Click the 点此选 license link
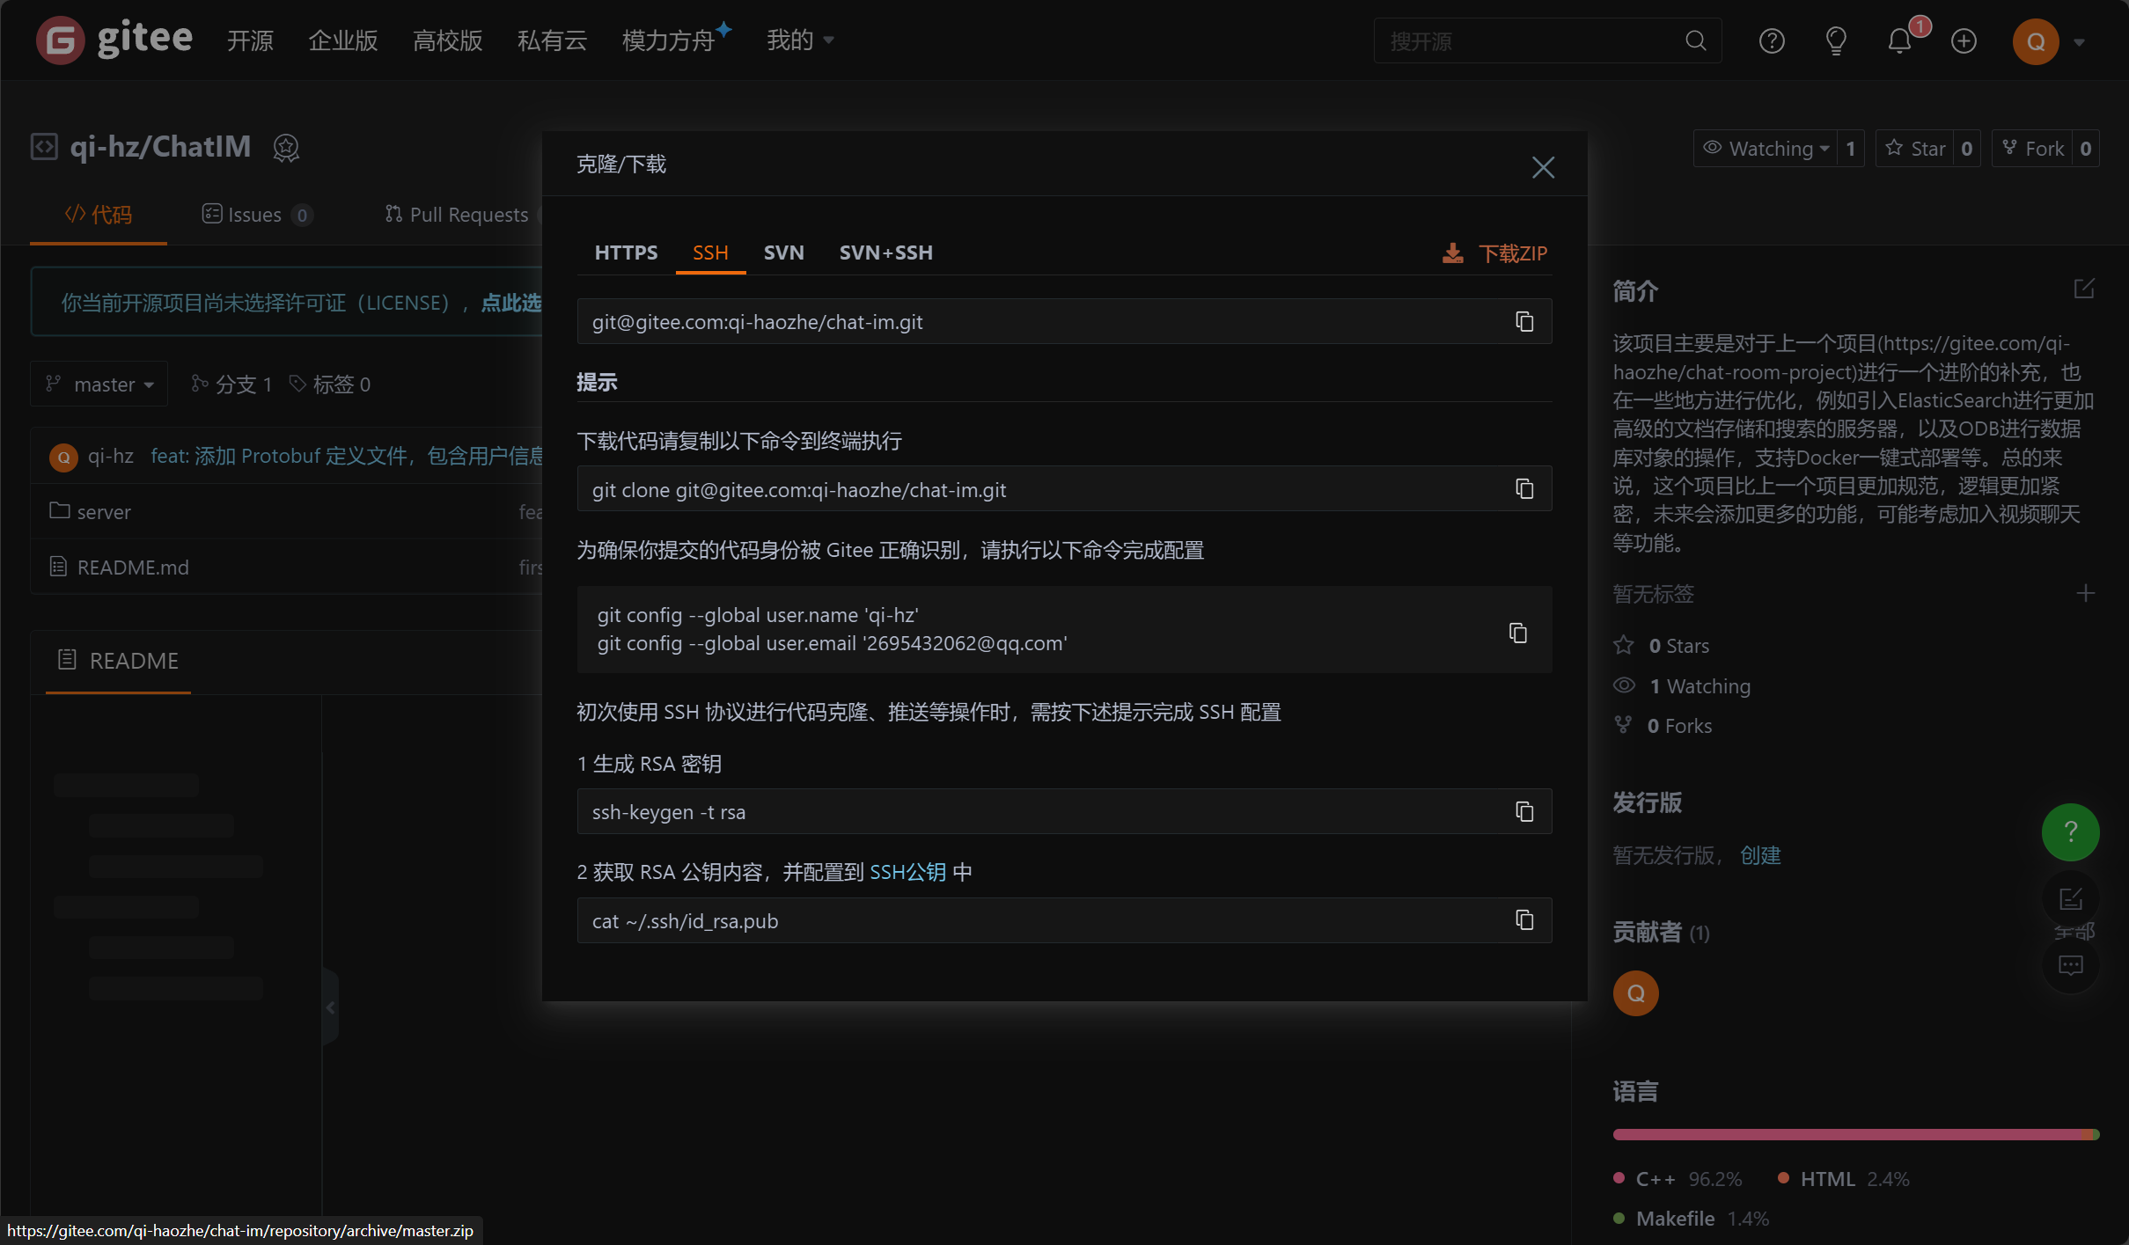Screen dimensions: 2129x1245 coord(510,303)
